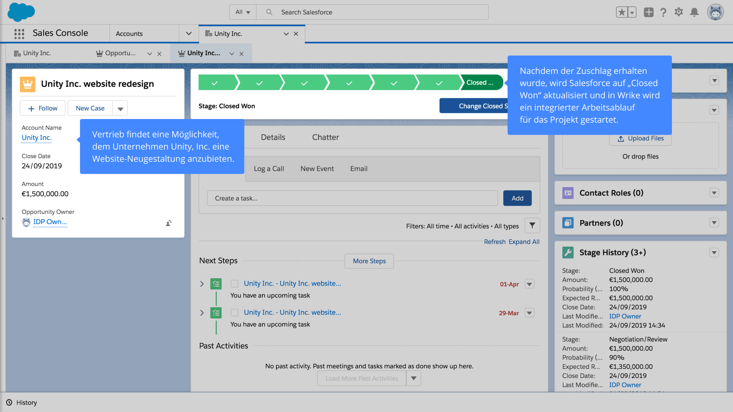This screenshot has width=733, height=412.
Task: Click the More Steps button
Action: pyautogui.click(x=369, y=261)
